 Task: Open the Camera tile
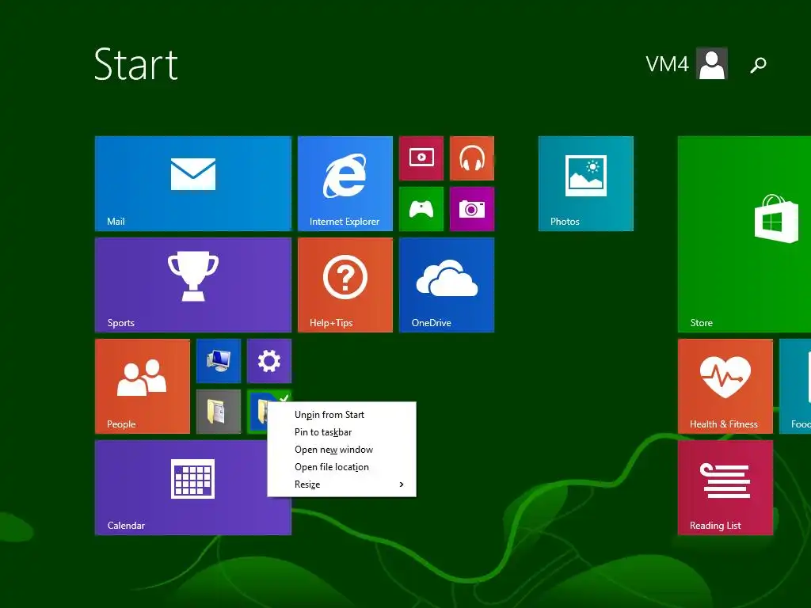coord(472,209)
